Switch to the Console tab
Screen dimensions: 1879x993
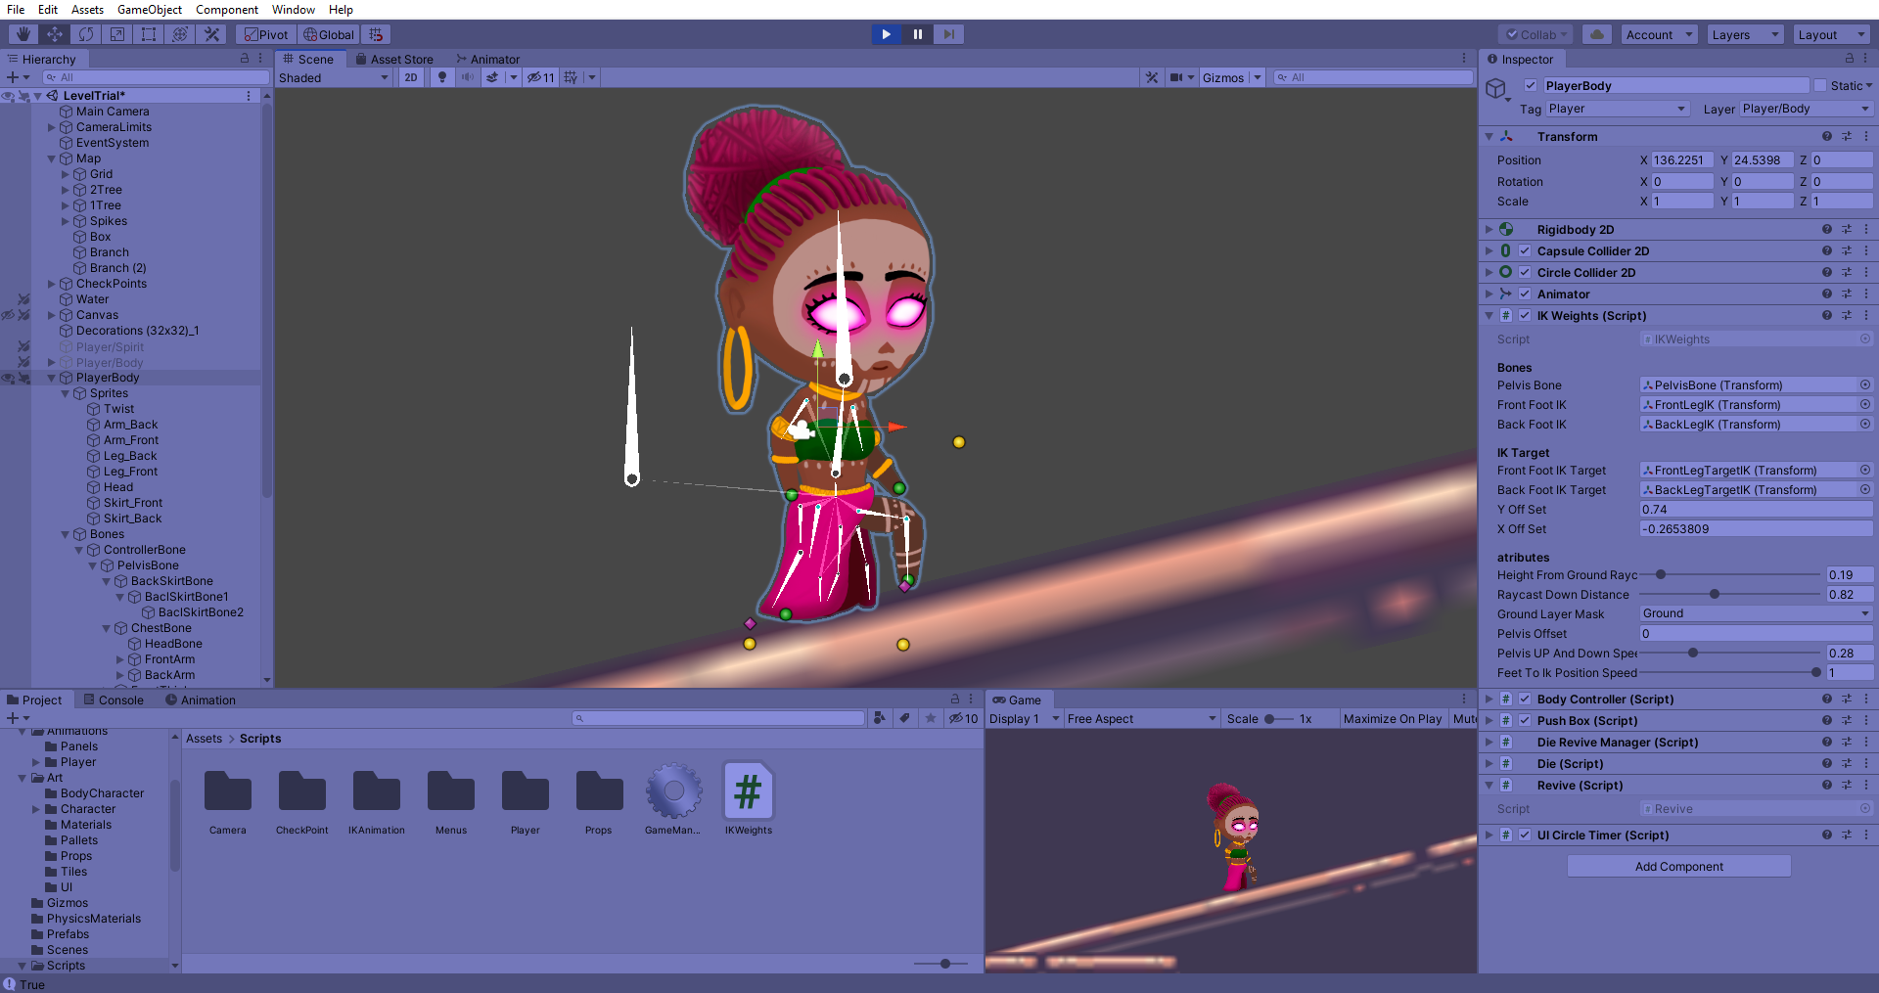coord(114,700)
